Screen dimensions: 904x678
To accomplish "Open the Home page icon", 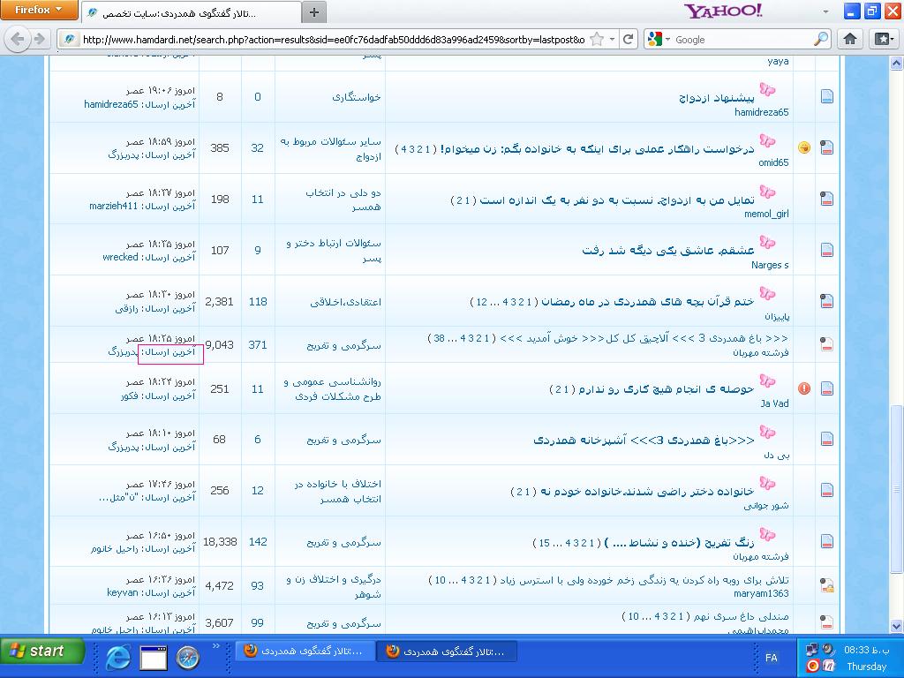I will [x=850, y=39].
